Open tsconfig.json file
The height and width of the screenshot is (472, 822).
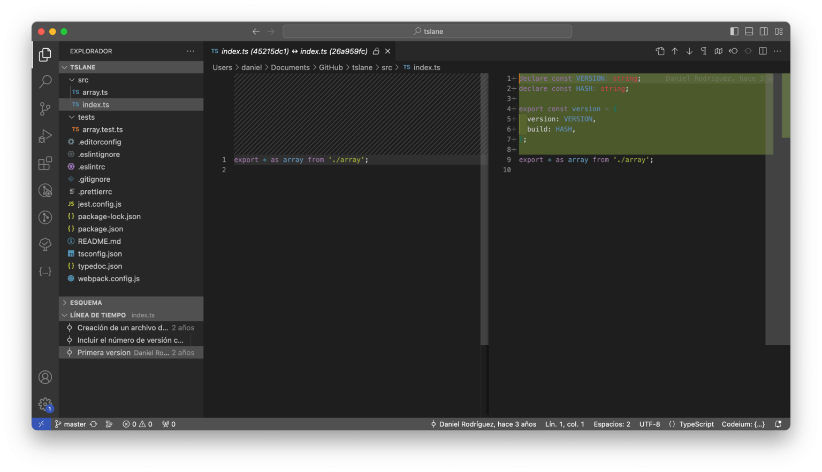pos(131,254)
